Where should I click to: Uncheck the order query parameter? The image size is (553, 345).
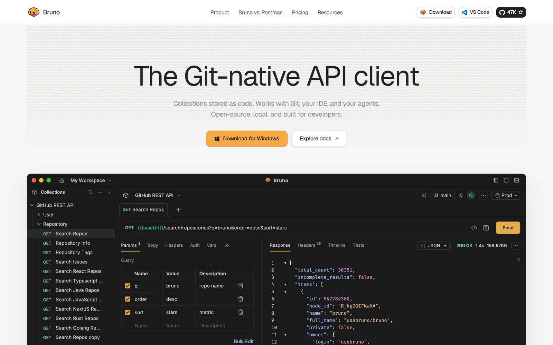(x=128, y=299)
